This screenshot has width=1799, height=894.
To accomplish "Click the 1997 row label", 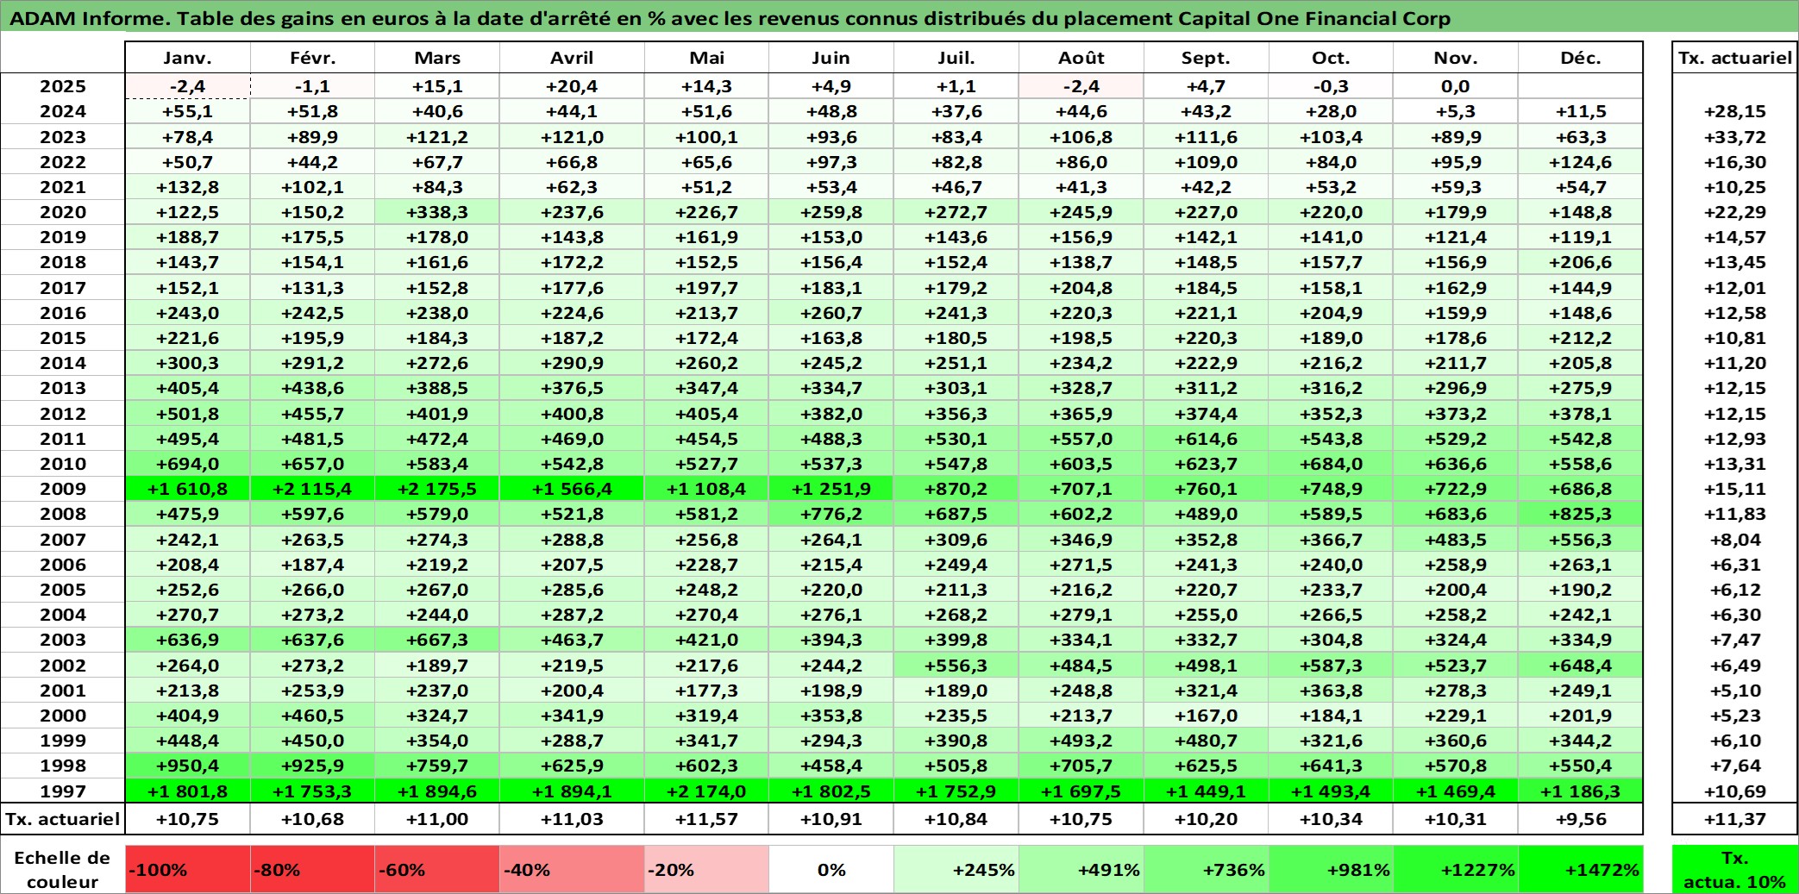I will click(63, 791).
